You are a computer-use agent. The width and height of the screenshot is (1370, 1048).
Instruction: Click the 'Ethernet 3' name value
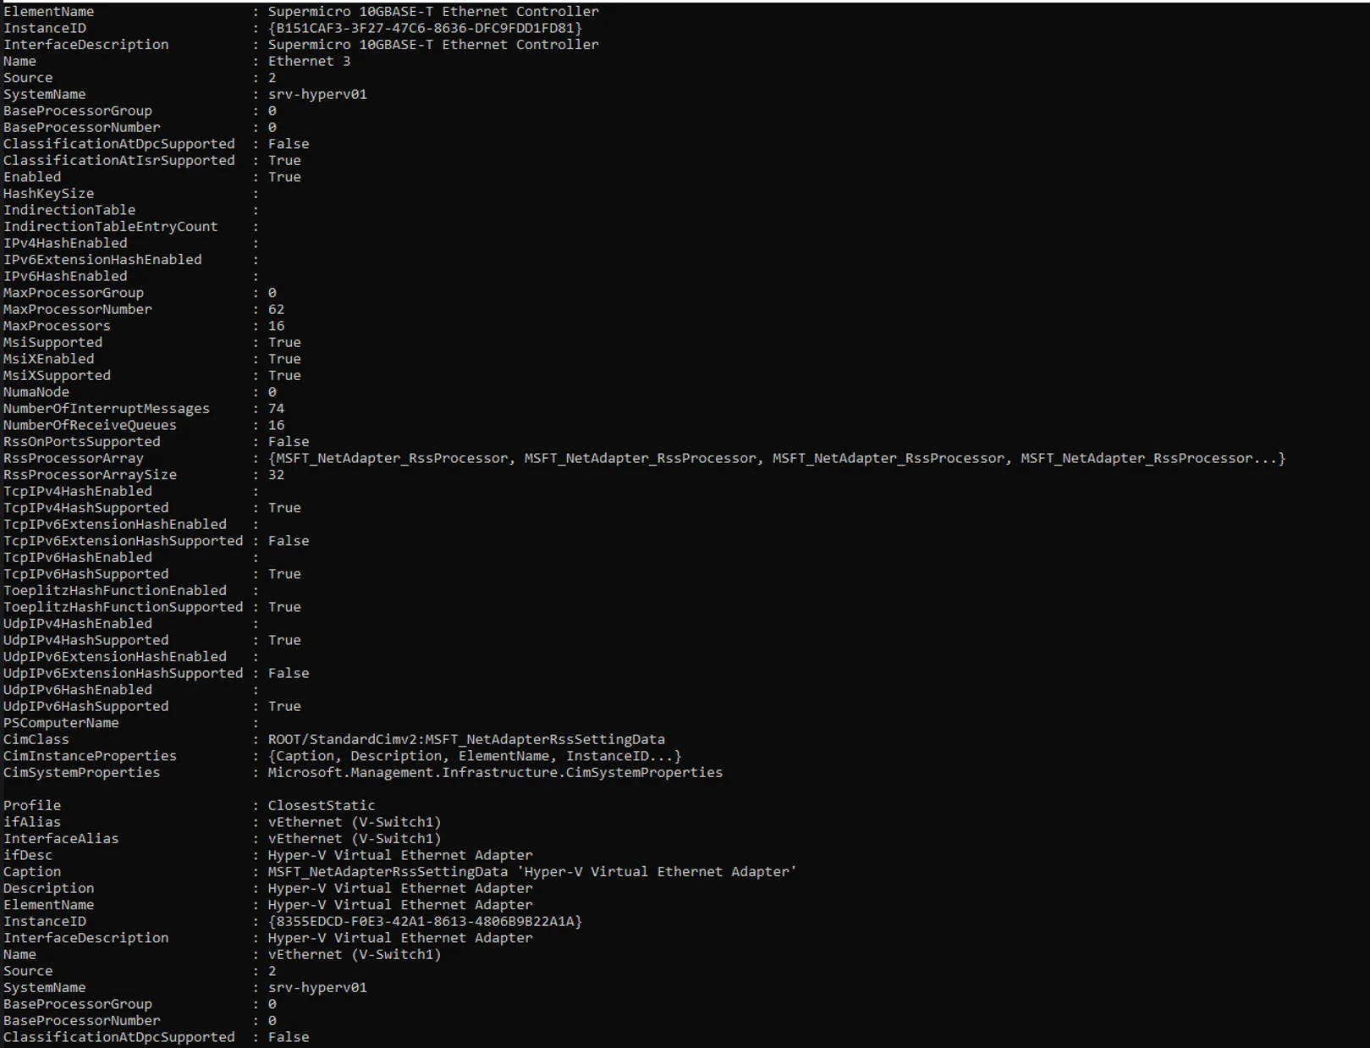(x=309, y=61)
